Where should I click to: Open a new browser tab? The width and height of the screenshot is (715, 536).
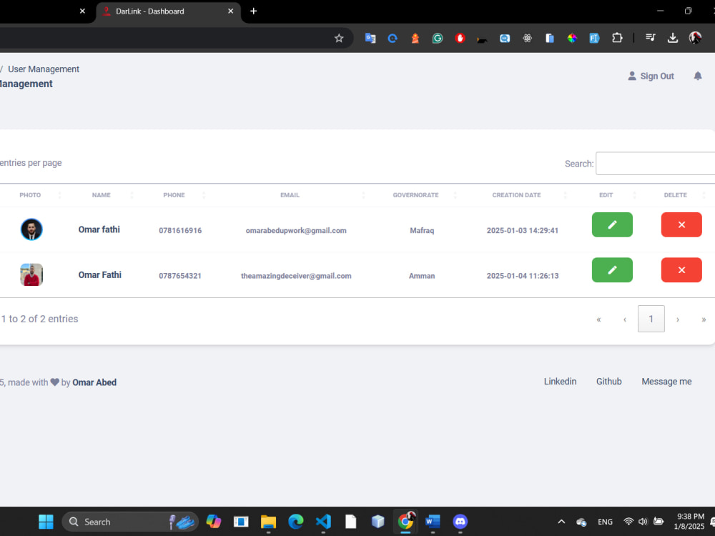(254, 11)
